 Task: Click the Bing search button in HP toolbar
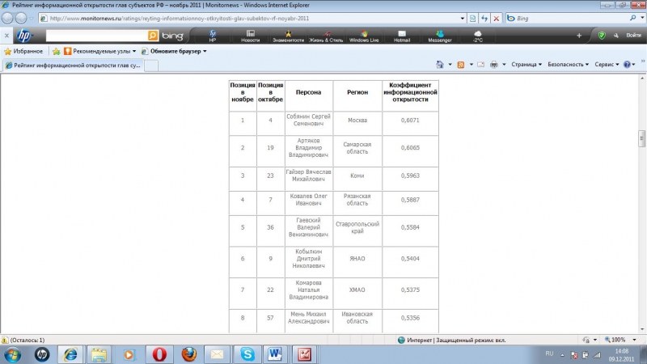pos(153,36)
